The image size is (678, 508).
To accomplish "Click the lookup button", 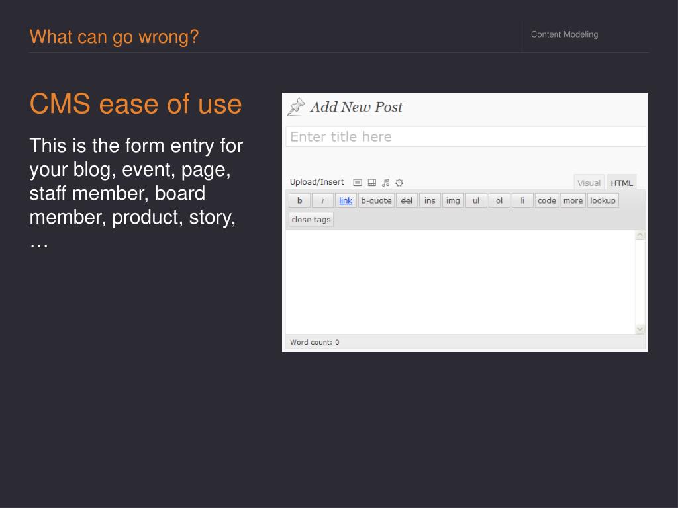I will (603, 200).
